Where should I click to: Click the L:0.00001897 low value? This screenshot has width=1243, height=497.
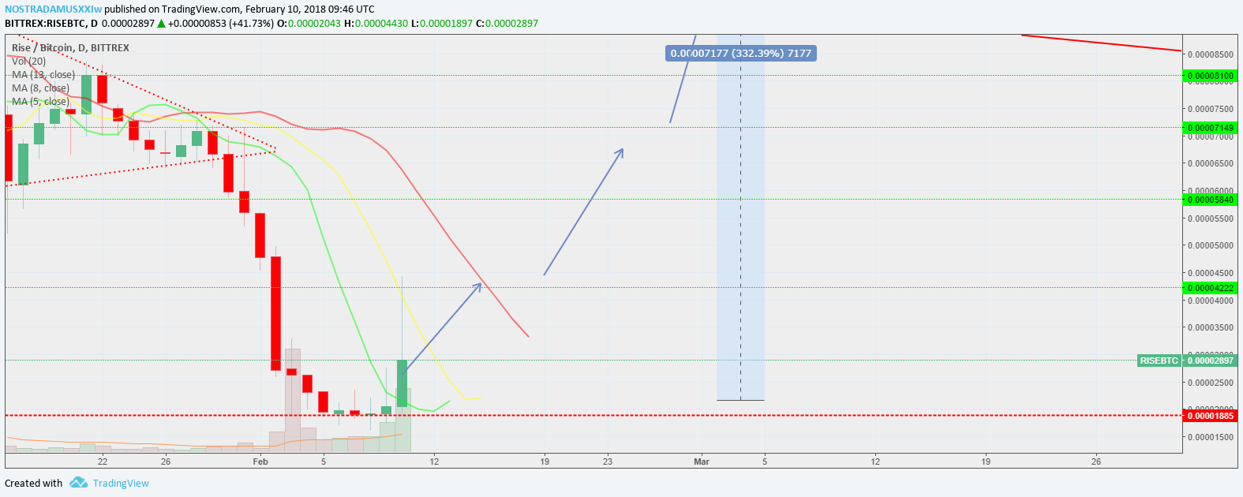tap(442, 24)
